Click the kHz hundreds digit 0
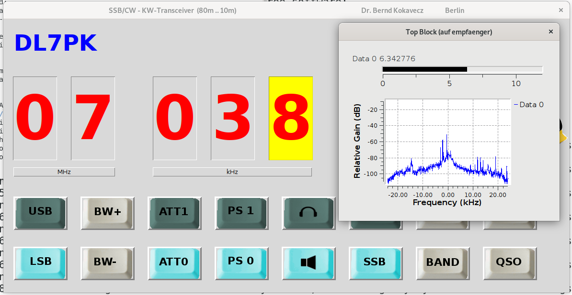This screenshot has width=572, height=295. pos(175,118)
